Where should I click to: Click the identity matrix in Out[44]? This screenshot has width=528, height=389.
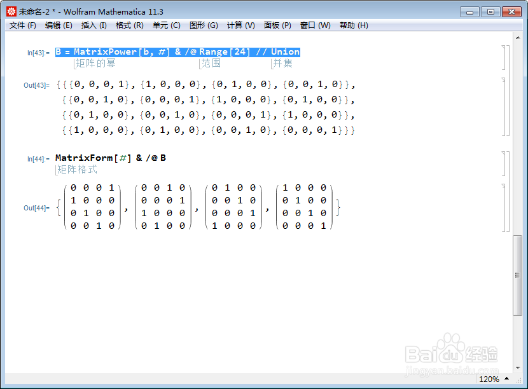click(x=305, y=207)
